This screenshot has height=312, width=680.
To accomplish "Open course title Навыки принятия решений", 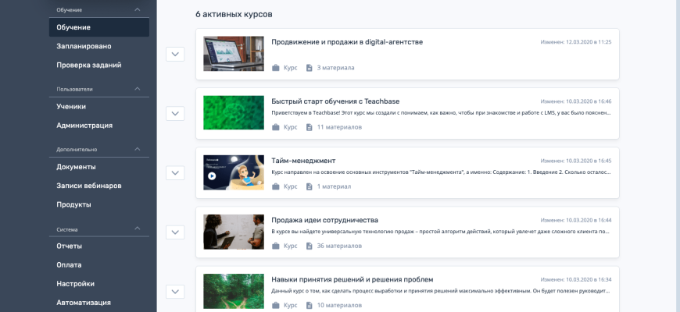I will pos(352,279).
